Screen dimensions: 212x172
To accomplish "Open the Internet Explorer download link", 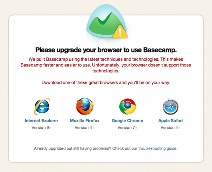I will [x=42, y=120].
